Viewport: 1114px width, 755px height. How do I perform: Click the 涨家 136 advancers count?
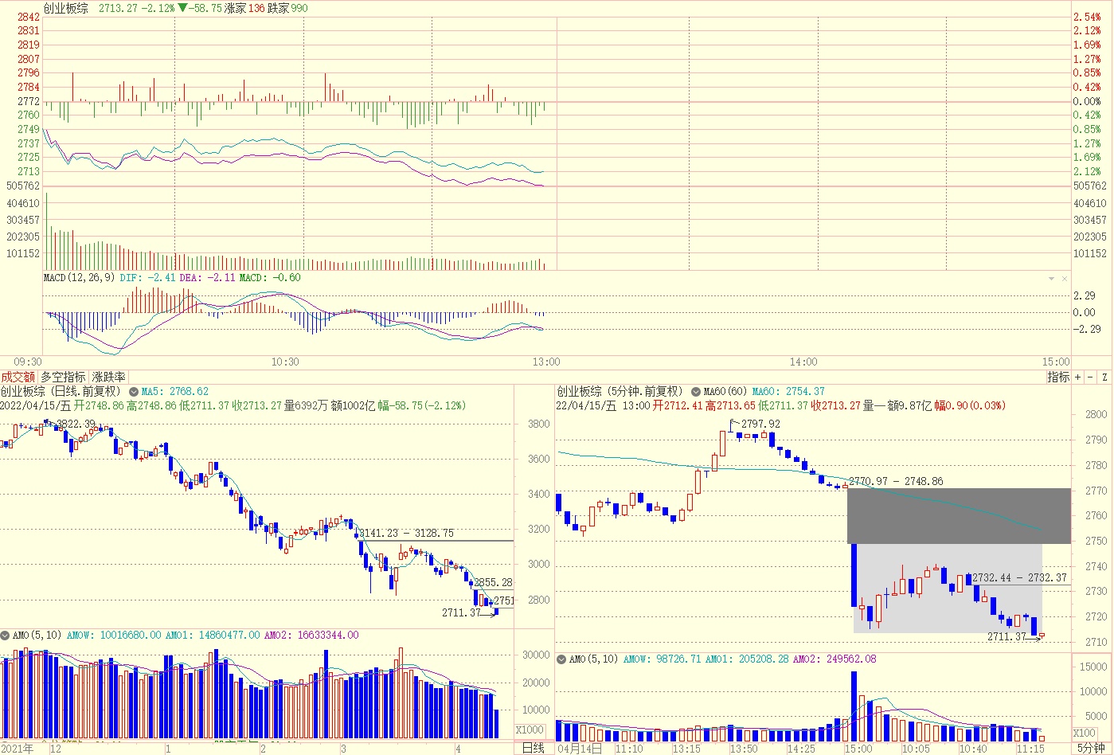pos(245,8)
